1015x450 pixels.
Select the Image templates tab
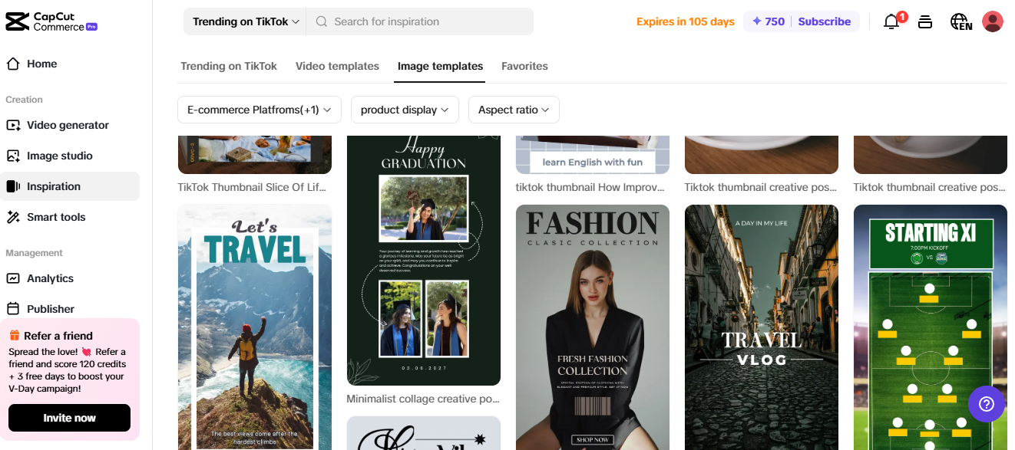click(440, 66)
